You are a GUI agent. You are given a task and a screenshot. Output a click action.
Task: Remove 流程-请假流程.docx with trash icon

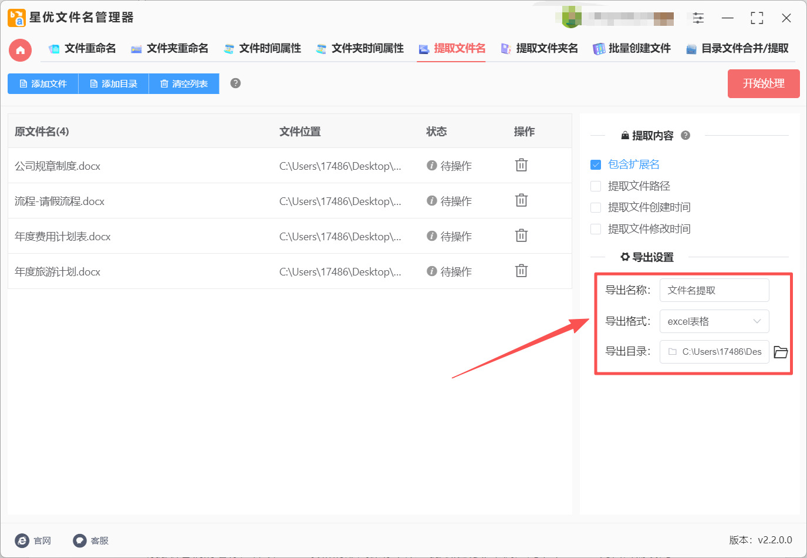point(521,200)
